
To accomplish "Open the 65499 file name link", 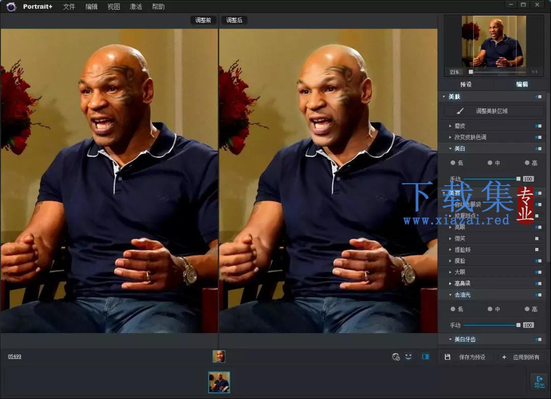I will pos(14,357).
